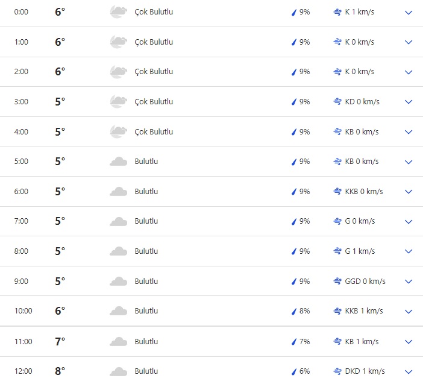
Task: Click "GGD 0 km/s" wind text
Action: click(x=365, y=282)
